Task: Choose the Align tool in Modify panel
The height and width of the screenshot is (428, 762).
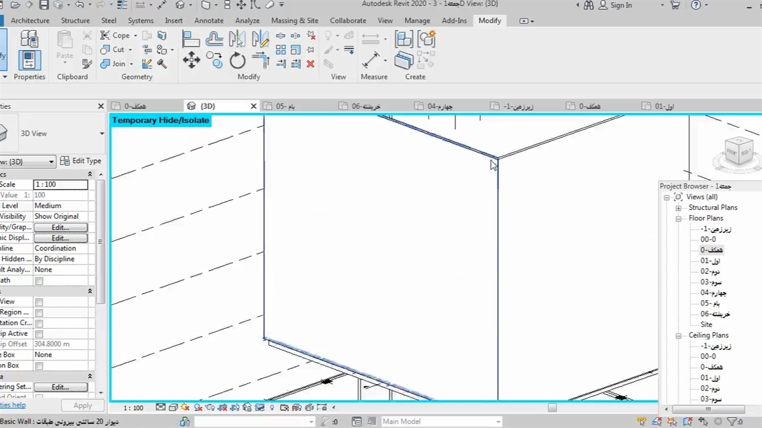Action: [x=191, y=39]
